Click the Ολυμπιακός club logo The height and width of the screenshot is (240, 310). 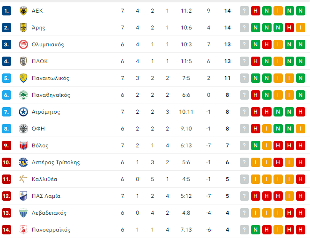(23, 44)
